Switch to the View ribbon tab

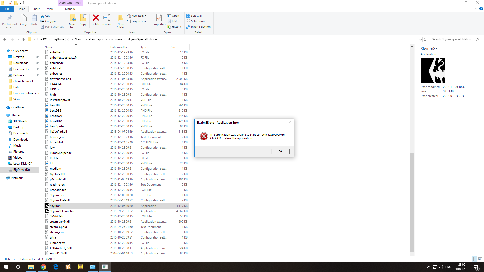pos(50,9)
